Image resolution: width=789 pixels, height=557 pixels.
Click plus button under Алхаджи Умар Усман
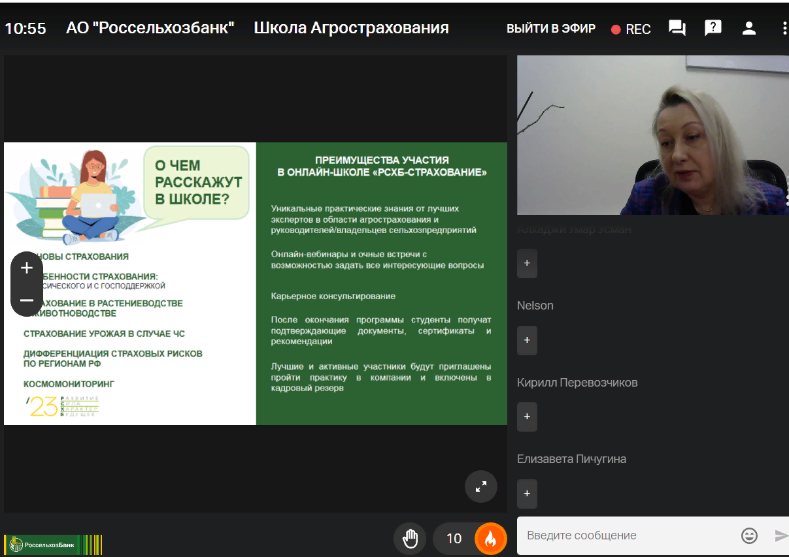coord(527,263)
